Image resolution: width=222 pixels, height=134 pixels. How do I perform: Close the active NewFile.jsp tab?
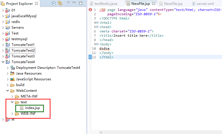click(154, 3)
